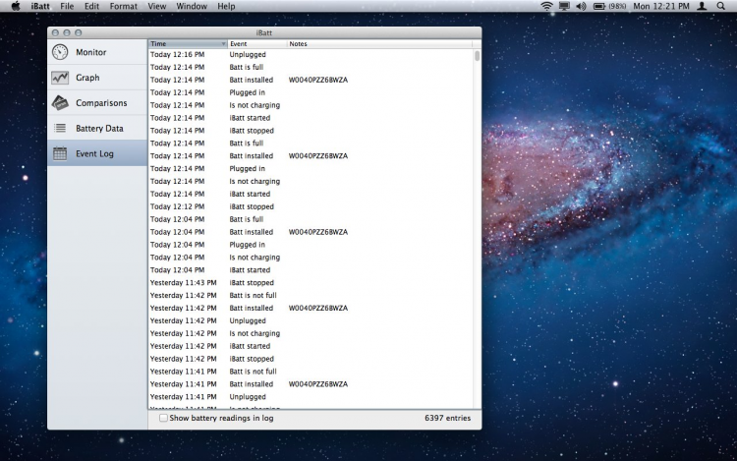Switch to the Battery Data section label
The width and height of the screenshot is (737, 461).
[x=99, y=129]
